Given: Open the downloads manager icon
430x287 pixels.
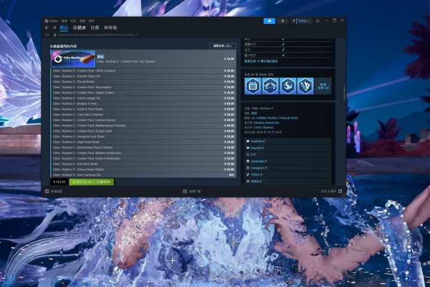Looking at the screenshot, I should (185, 191).
